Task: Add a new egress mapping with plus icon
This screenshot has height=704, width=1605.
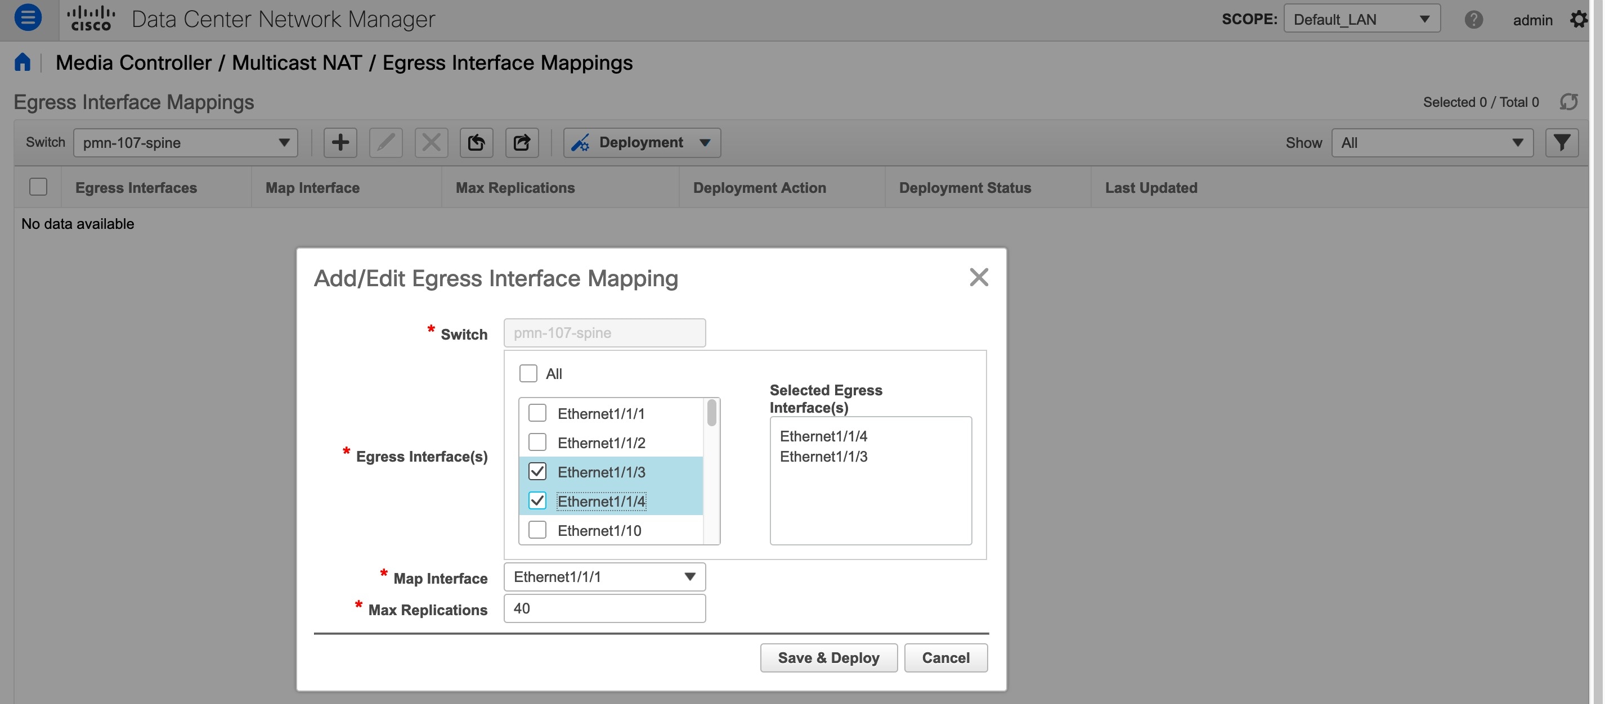Action: coord(340,142)
